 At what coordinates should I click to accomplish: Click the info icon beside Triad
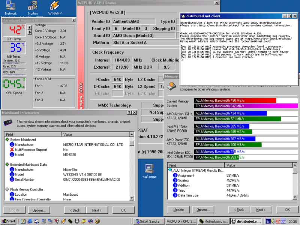click(x=175, y=190)
